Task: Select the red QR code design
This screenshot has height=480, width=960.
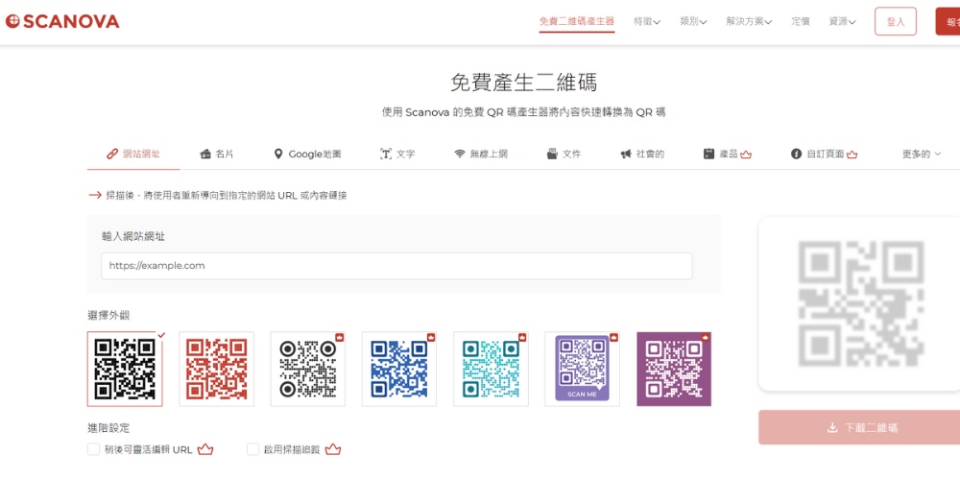Action: pyautogui.click(x=216, y=370)
